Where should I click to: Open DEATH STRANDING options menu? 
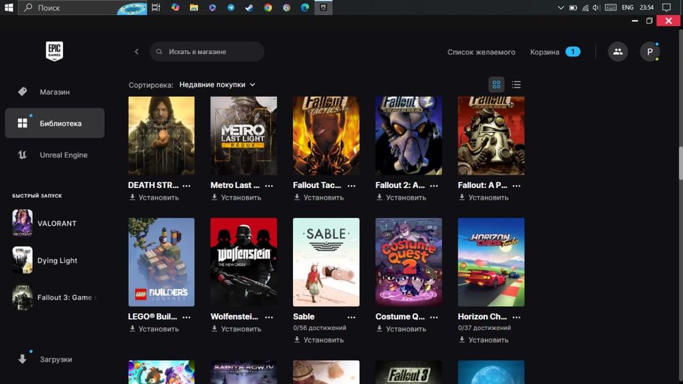186,186
